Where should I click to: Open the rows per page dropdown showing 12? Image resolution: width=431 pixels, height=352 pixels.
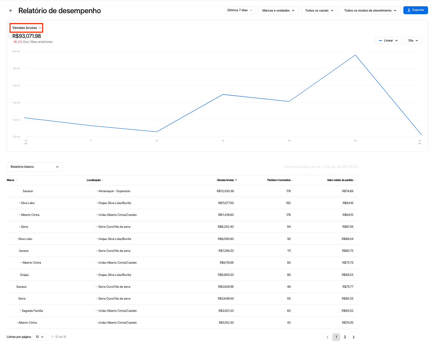(39, 337)
